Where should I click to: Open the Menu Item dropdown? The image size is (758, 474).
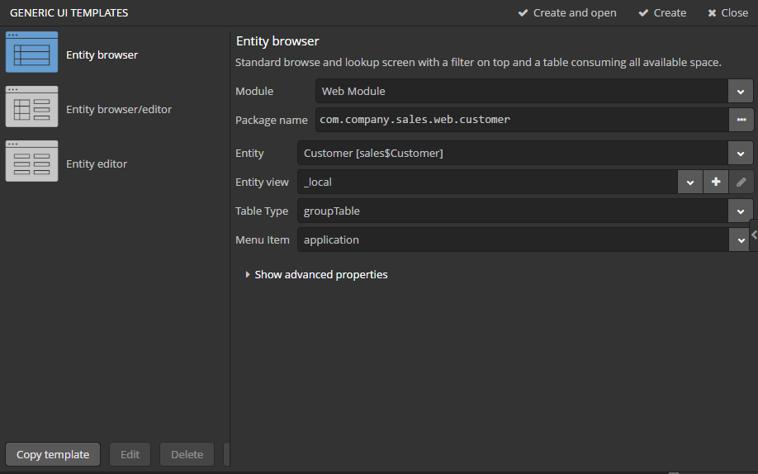[x=741, y=239]
